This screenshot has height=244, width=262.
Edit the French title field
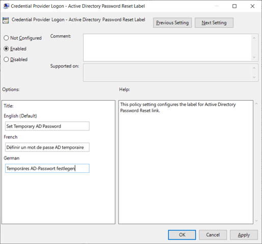tap(47, 147)
